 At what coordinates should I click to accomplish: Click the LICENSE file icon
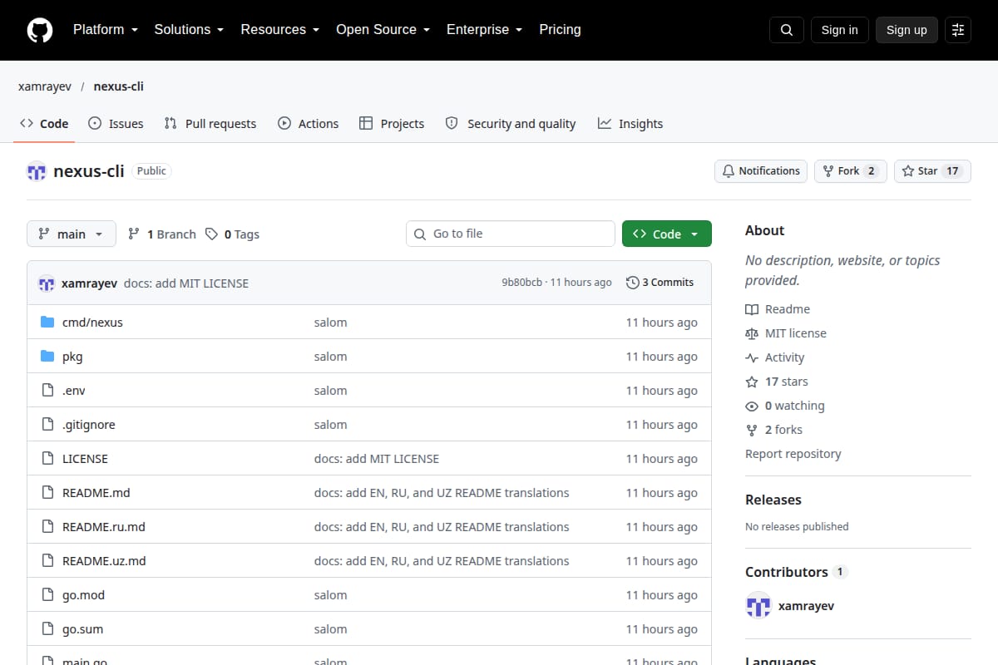point(47,459)
